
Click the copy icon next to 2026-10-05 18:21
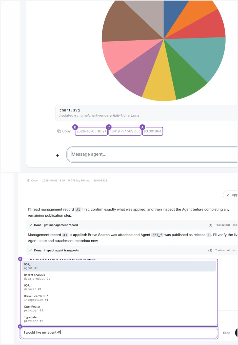(59, 131)
